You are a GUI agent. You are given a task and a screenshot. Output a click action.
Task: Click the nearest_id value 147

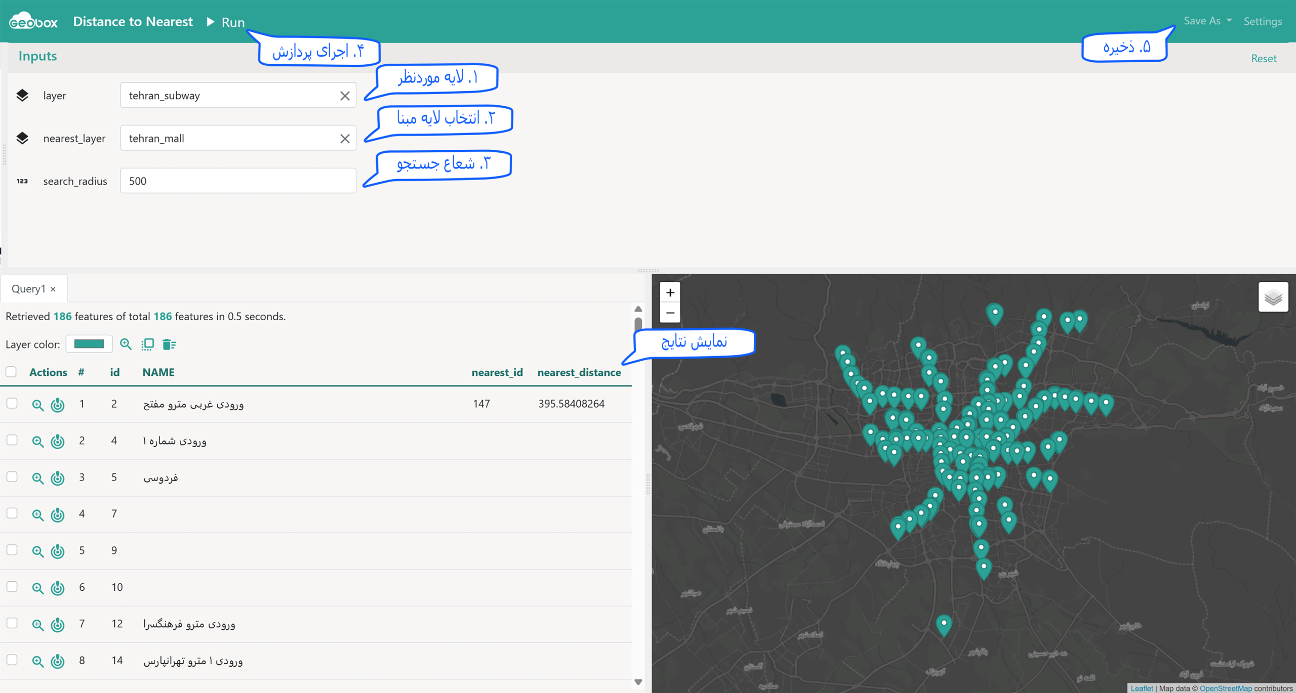tap(481, 404)
